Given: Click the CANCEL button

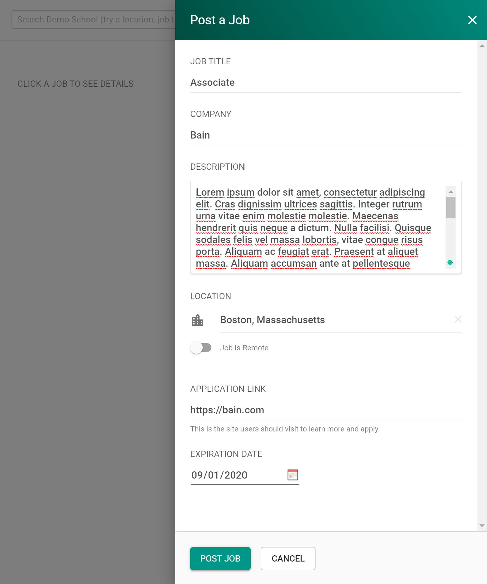Looking at the screenshot, I should pos(288,558).
